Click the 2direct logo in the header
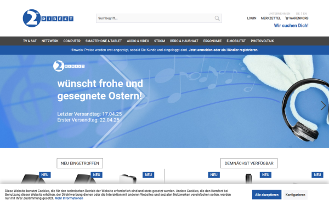Viewport: 329px width, 205px height. pos(48,18)
